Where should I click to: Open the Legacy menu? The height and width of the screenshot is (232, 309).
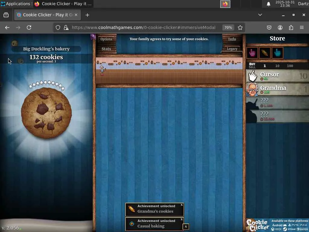(232, 49)
